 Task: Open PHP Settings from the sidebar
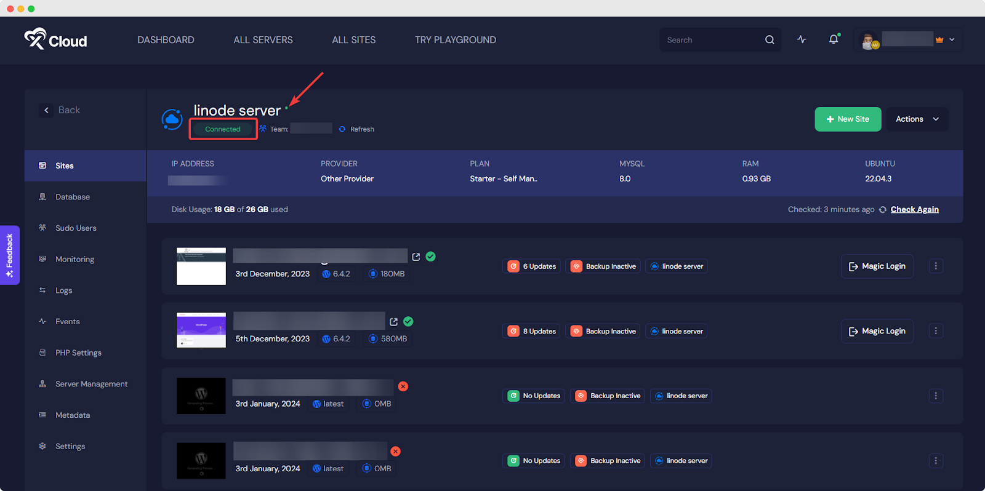click(78, 353)
